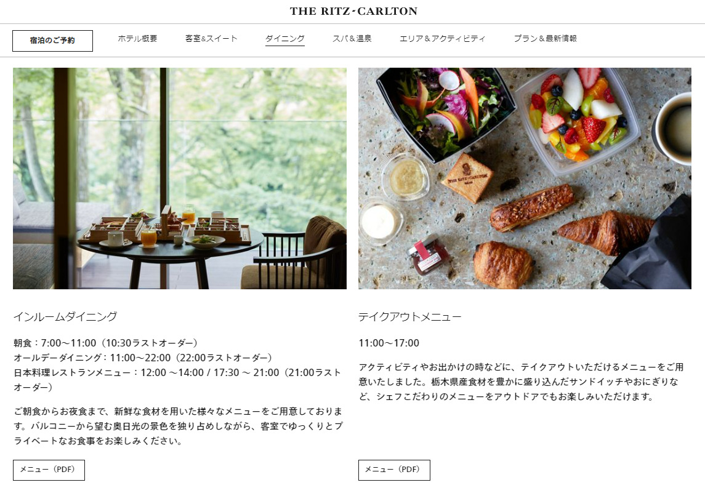This screenshot has height=493, width=705.
Task: Click the takeout hours 11:00～17:00 text
Action: (x=389, y=343)
